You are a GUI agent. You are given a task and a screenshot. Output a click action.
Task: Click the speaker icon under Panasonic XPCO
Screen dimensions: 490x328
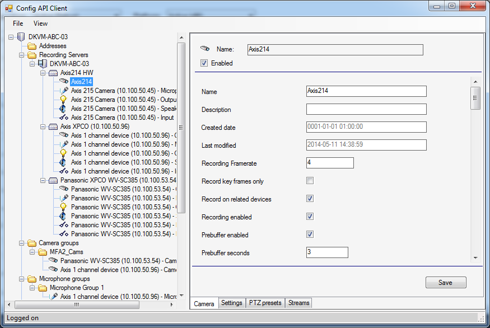tap(63, 216)
